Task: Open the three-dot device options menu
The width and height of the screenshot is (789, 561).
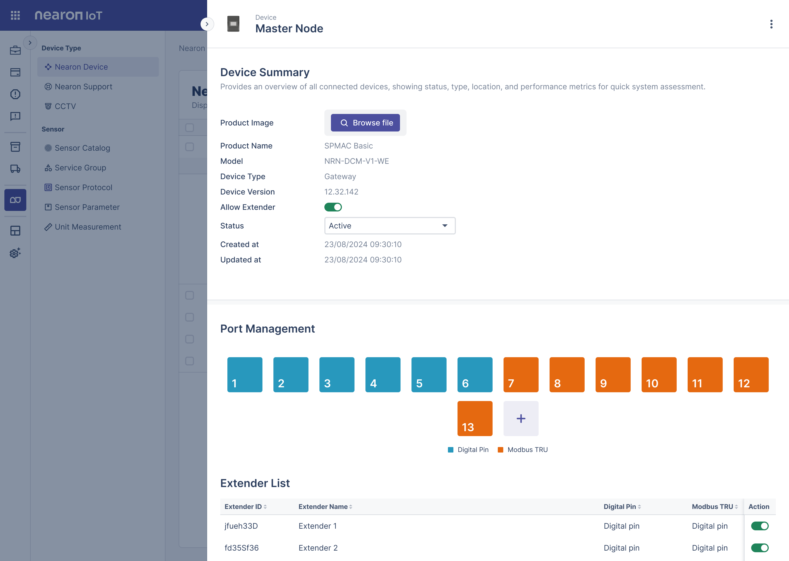Action: [771, 24]
